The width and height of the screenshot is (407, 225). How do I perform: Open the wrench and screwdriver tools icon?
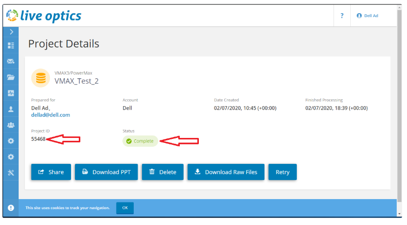pos(11,173)
